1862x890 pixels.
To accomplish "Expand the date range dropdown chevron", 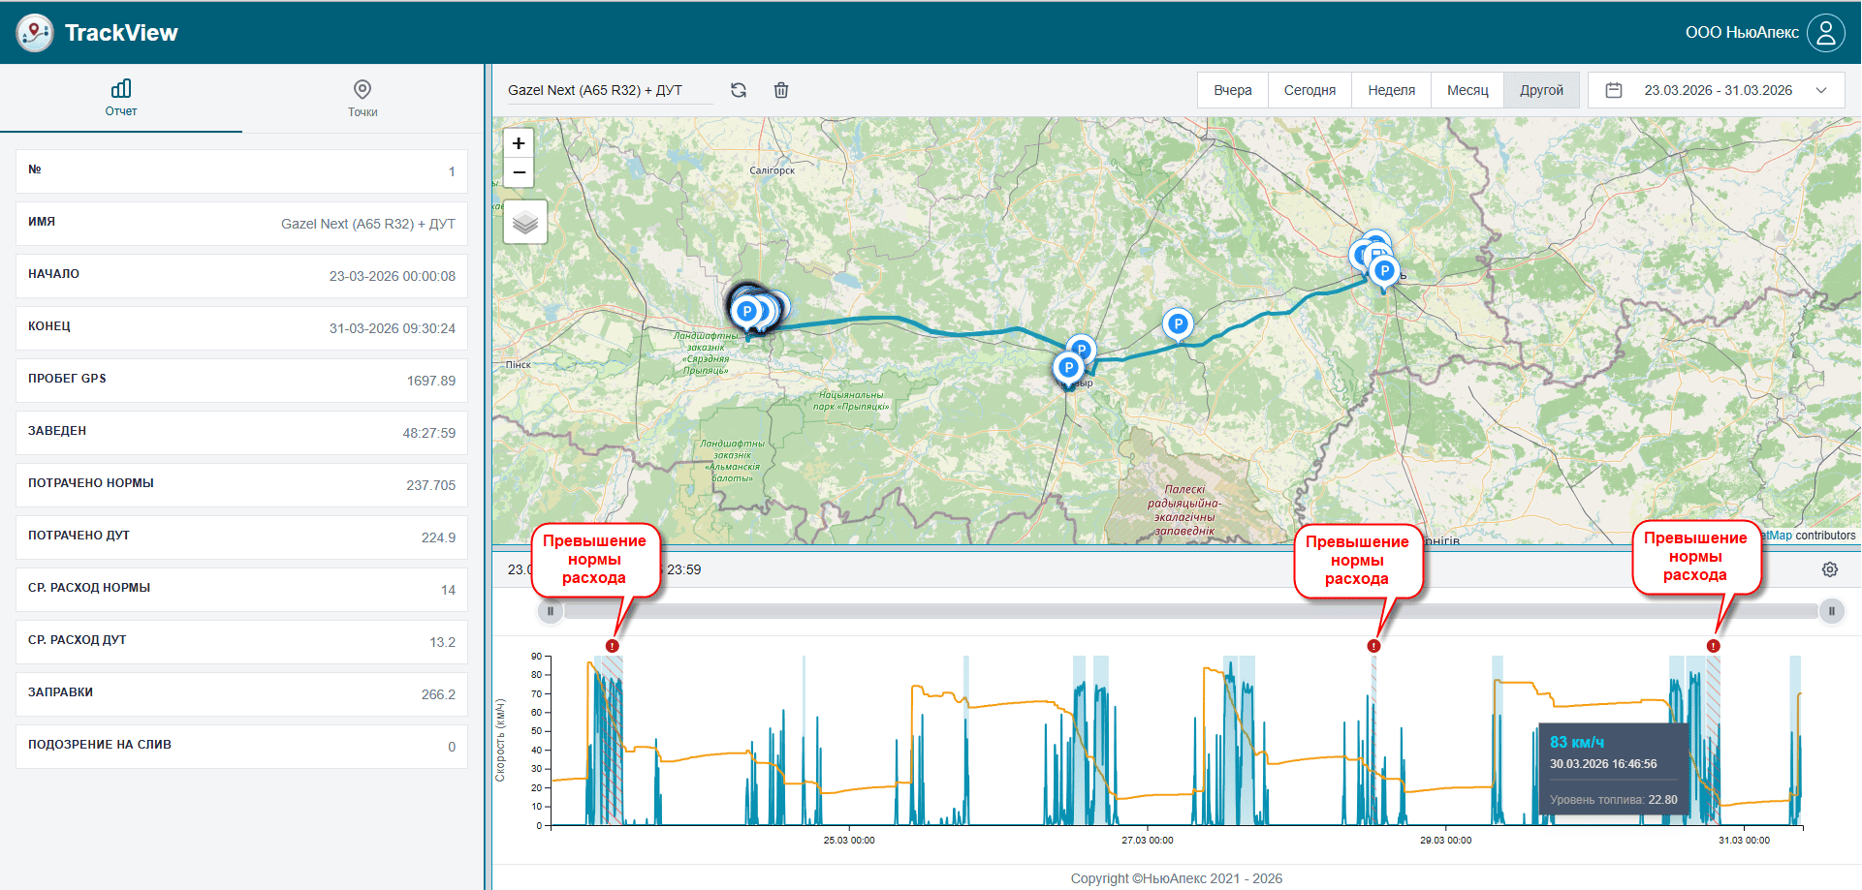I will [1821, 90].
